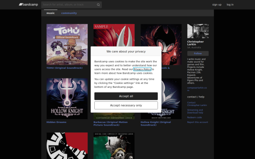The image size is (255, 159).
Task: Click the 'contact / help' heading
Action: pos(196,97)
